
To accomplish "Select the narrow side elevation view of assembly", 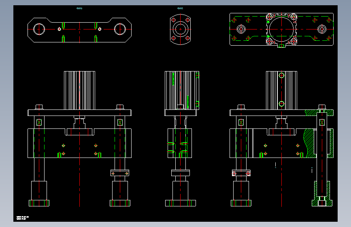I will tap(182, 139).
